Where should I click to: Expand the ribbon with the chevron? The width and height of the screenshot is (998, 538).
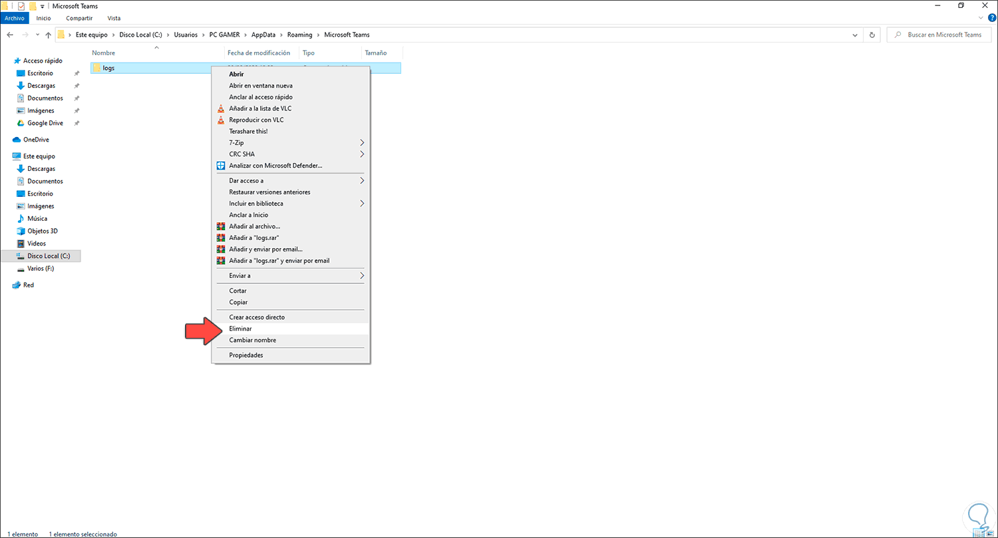point(982,18)
